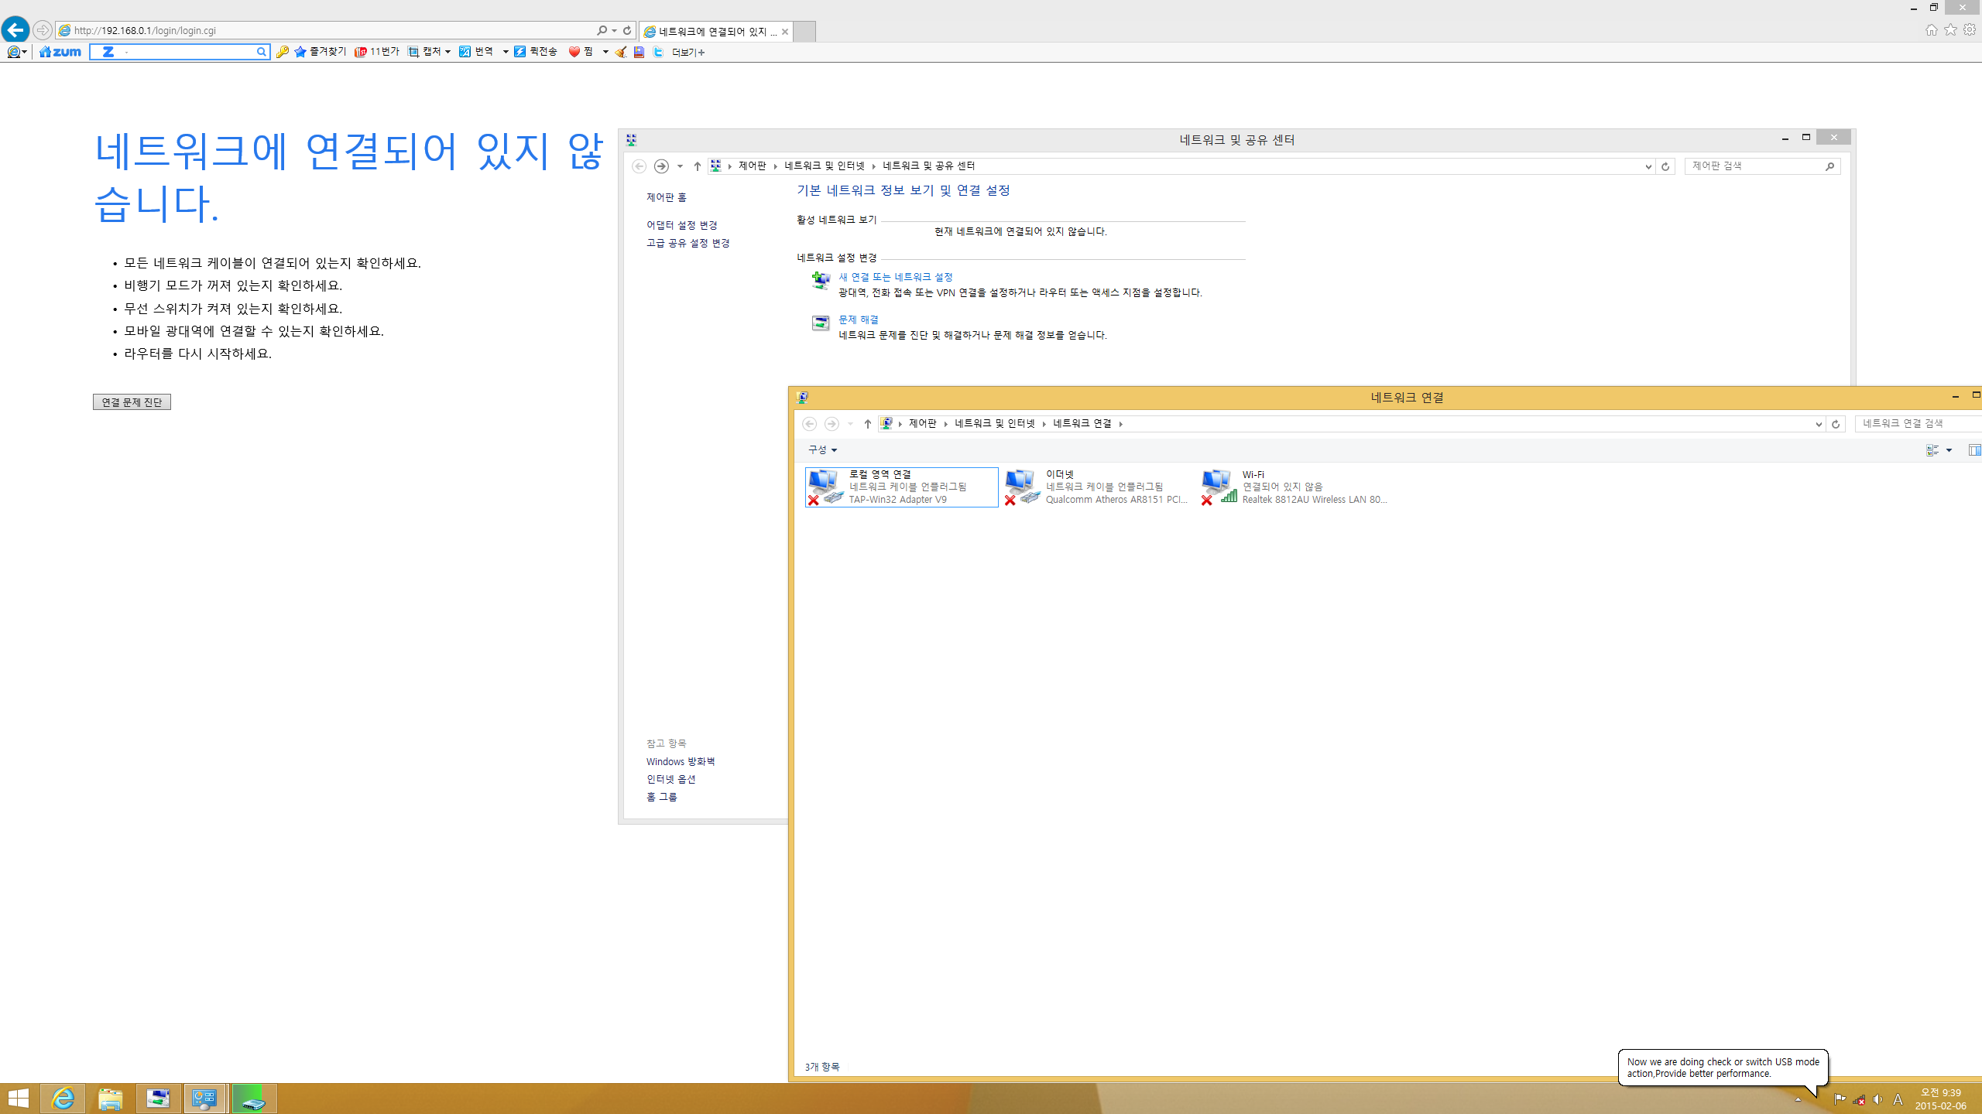Click the Internet Explorer back arrow
Screen dimensions: 1982x1114
(15, 30)
